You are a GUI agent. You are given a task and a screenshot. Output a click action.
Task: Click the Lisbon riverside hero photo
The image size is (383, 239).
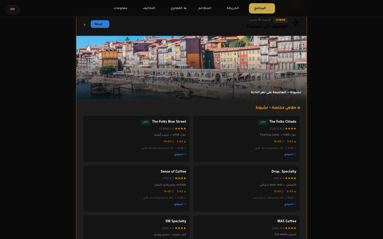click(191, 68)
